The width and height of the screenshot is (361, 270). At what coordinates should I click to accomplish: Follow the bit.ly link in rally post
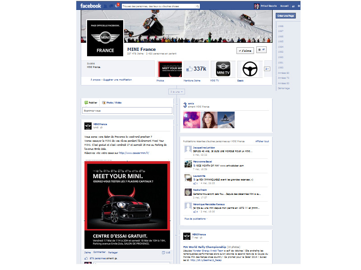pyautogui.click(x=206, y=260)
